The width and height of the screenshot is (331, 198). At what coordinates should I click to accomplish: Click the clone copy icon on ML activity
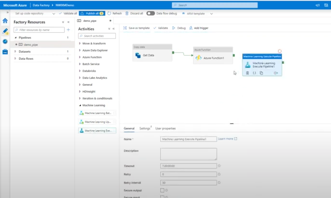click(262, 73)
